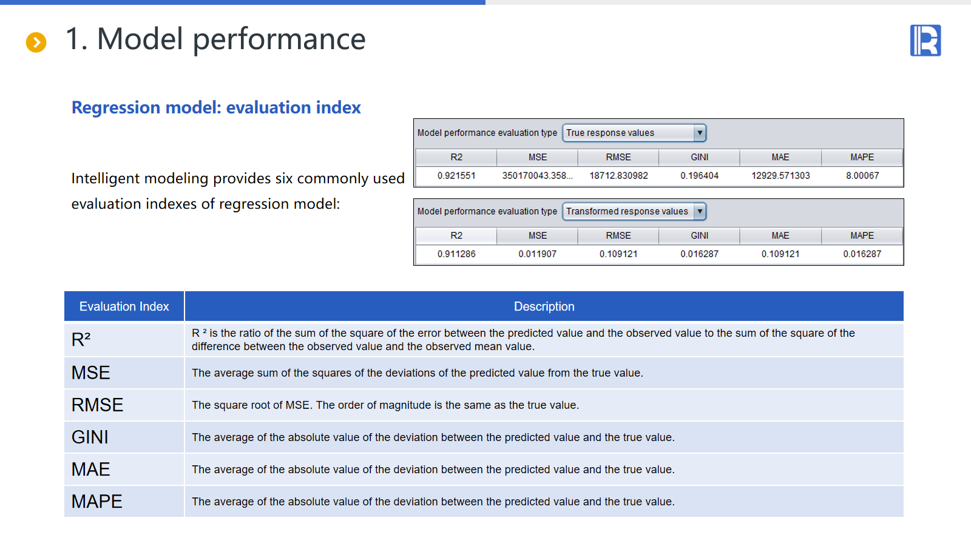The width and height of the screenshot is (971, 546).
Task: Click the MAPE header in bottom table
Action: click(x=862, y=235)
